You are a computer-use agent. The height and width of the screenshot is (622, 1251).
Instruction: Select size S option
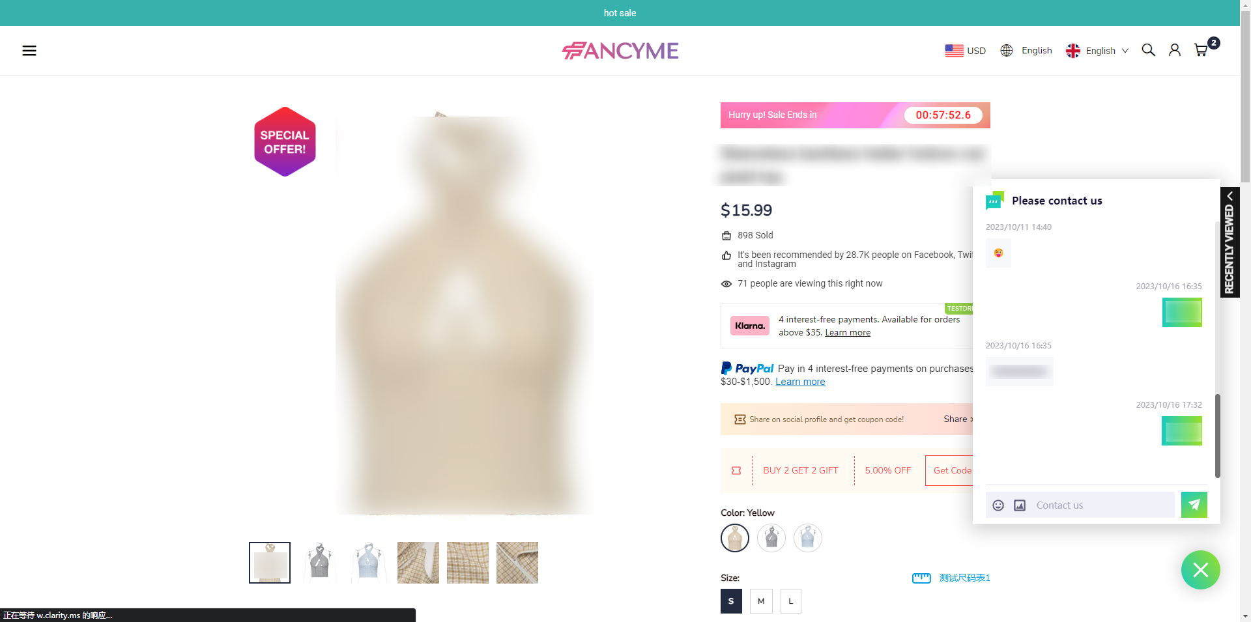point(731,601)
